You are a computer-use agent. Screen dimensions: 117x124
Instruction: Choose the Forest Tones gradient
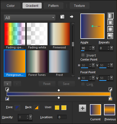coord(37,63)
